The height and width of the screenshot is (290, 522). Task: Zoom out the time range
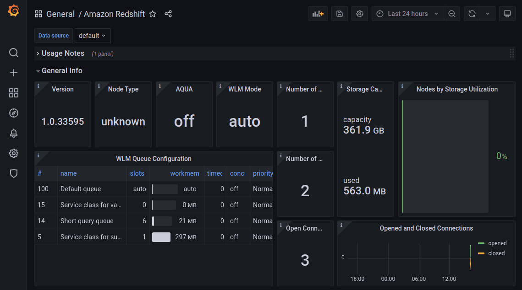(452, 14)
